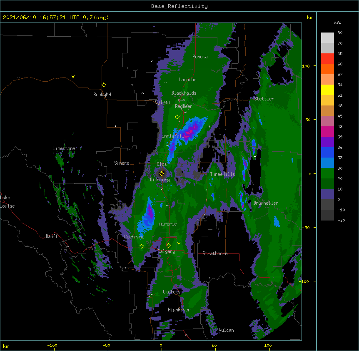This screenshot has width=359, height=351.
Task: Click the yellow diamond marker above RockyMH
Action: pyautogui.click(x=104, y=85)
